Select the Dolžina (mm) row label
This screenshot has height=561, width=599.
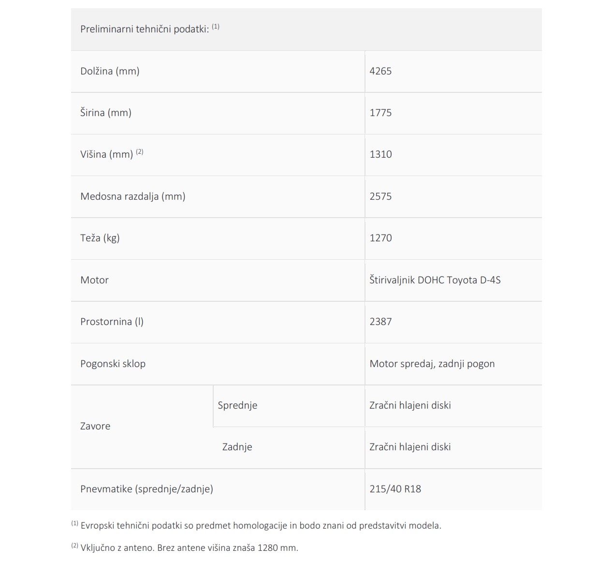110,71
